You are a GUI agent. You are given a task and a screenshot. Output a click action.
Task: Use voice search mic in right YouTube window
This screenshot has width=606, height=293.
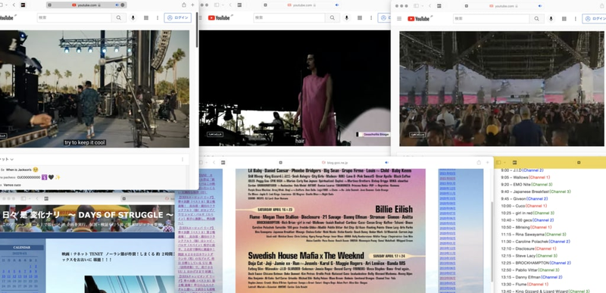[x=551, y=18]
